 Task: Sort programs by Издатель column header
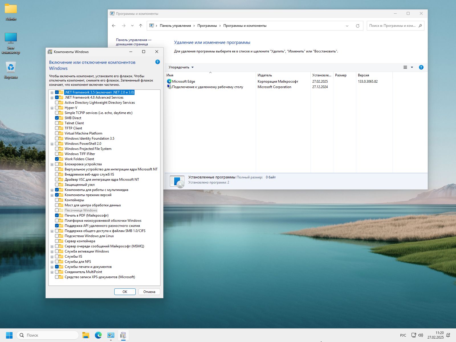[x=283, y=75]
